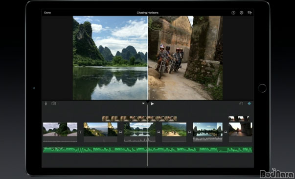The width and height of the screenshot is (295, 179).
Task: Open transition between second and third clips
Action: tap(121, 132)
